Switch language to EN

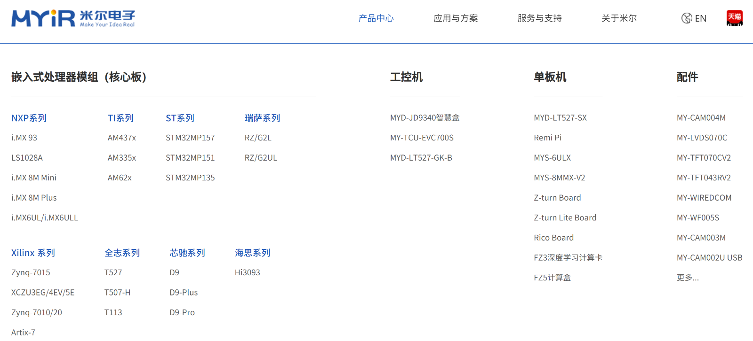coord(700,18)
